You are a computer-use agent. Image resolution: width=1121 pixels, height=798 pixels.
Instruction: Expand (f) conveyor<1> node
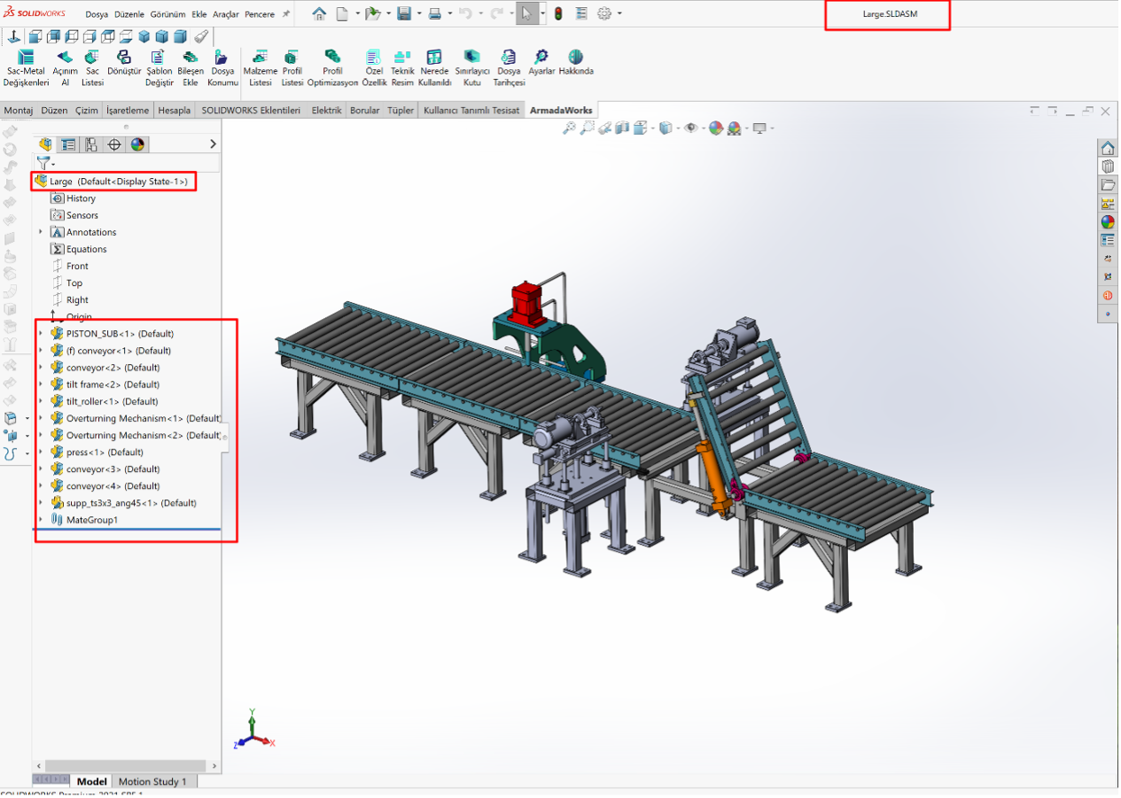[x=41, y=351]
